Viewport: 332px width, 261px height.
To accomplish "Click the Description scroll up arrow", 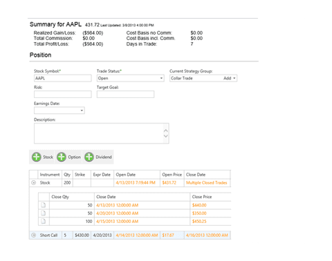I will click(166, 130).
